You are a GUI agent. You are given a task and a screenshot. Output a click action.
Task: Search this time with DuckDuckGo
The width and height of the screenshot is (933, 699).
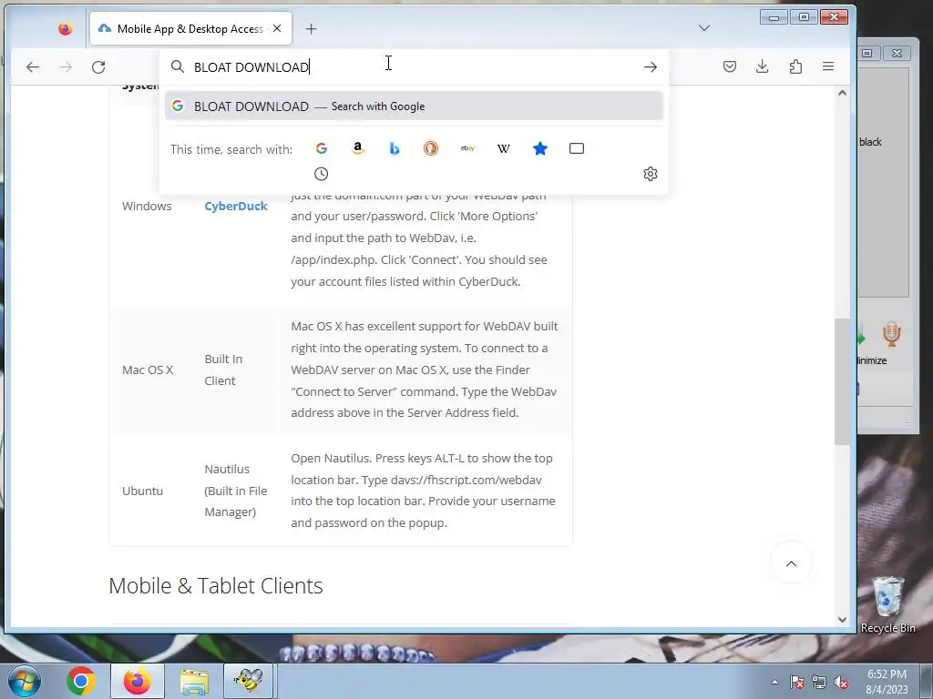point(431,148)
